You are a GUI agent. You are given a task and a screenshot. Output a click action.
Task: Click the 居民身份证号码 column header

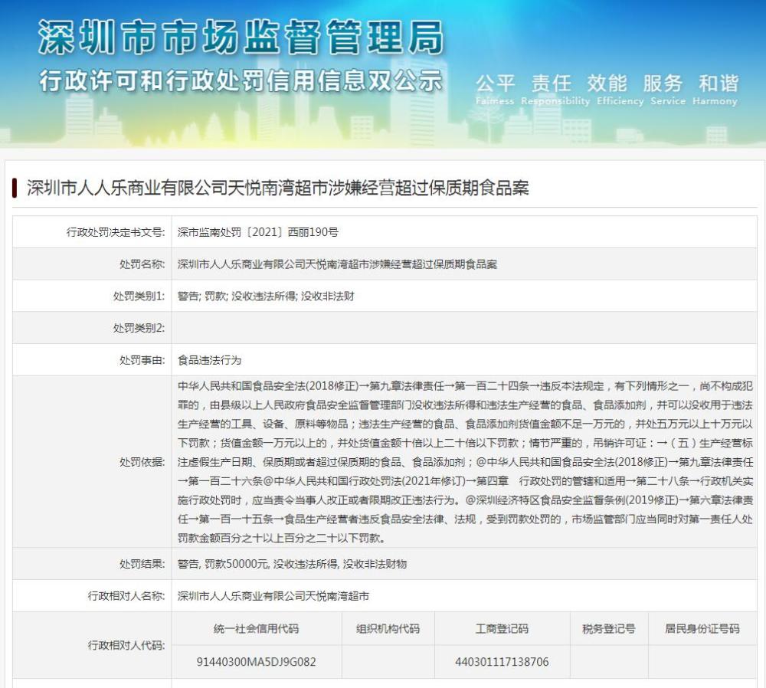point(702,629)
